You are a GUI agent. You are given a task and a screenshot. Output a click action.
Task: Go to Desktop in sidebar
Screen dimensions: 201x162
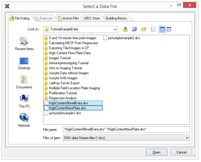(x=24, y=63)
